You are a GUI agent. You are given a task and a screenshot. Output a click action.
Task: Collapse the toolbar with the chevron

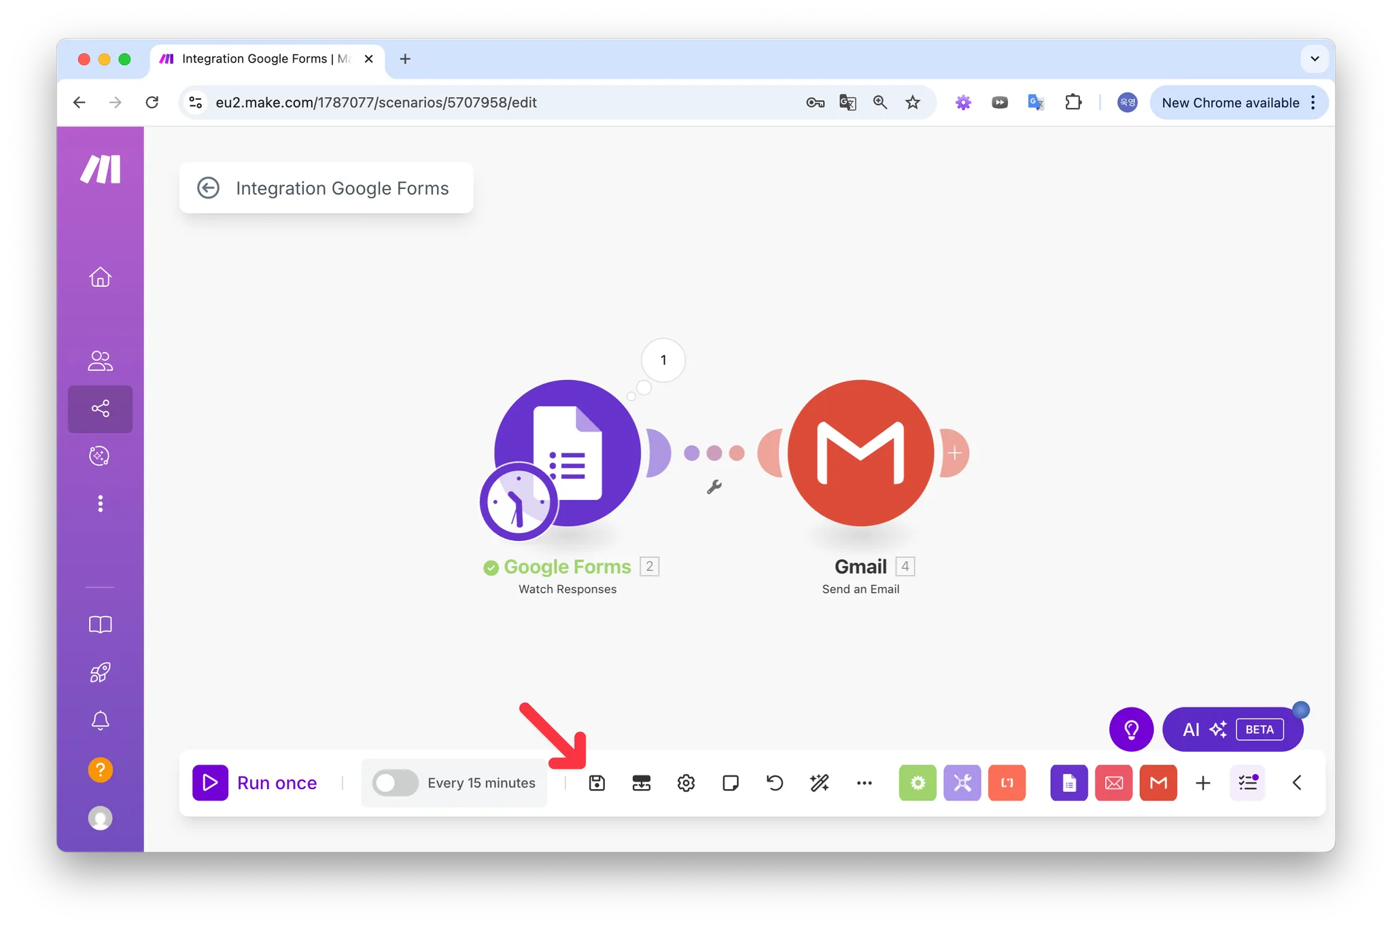tap(1297, 783)
